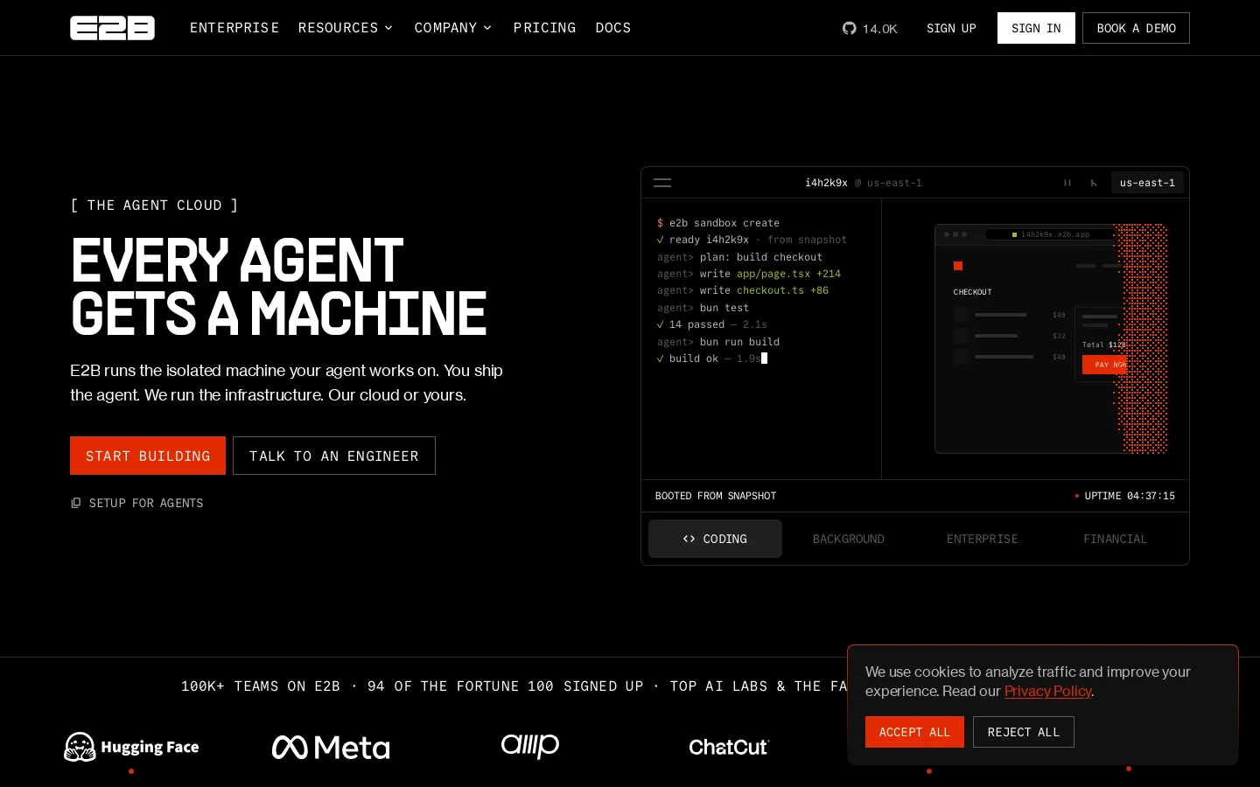Expand the Resources dropdown menu
1260x787 pixels.
coord(346,28)
